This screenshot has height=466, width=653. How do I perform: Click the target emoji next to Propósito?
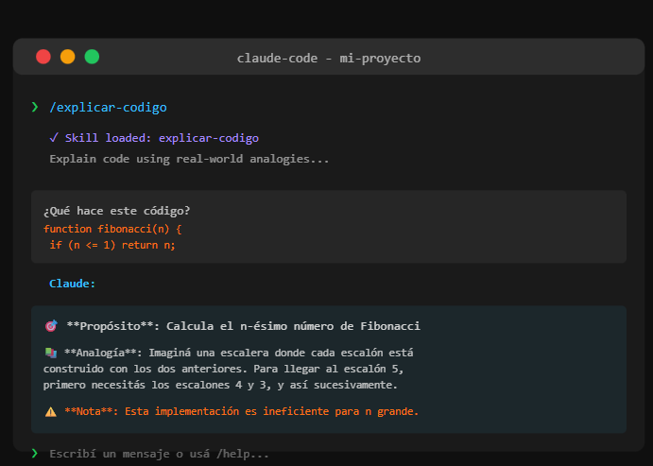(x=51, y=326)
